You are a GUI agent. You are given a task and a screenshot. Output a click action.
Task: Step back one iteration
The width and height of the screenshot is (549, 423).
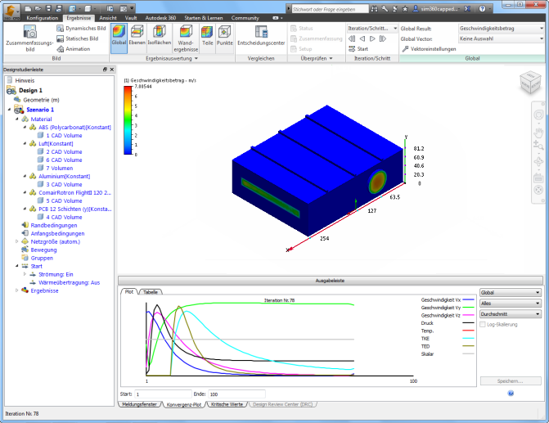click(x=362, y=38)
